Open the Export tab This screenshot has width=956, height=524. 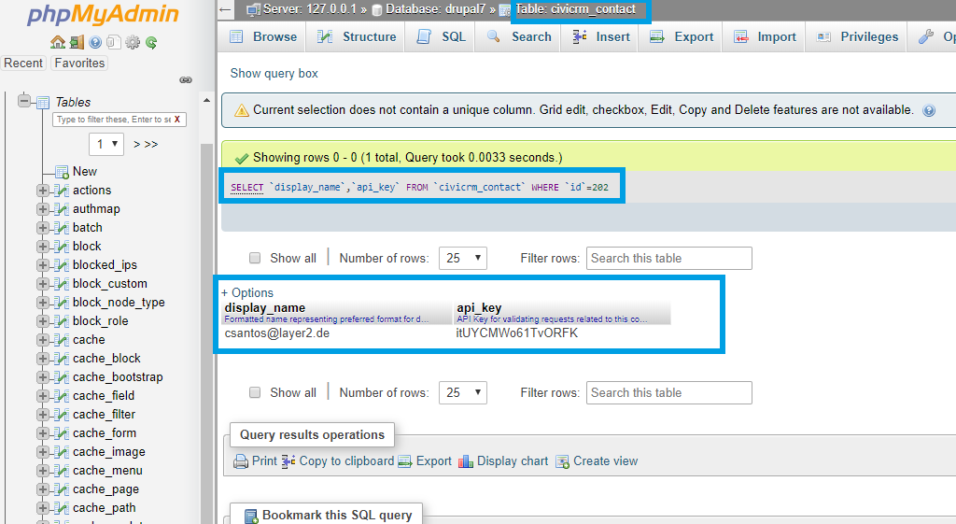click(682, 36)
